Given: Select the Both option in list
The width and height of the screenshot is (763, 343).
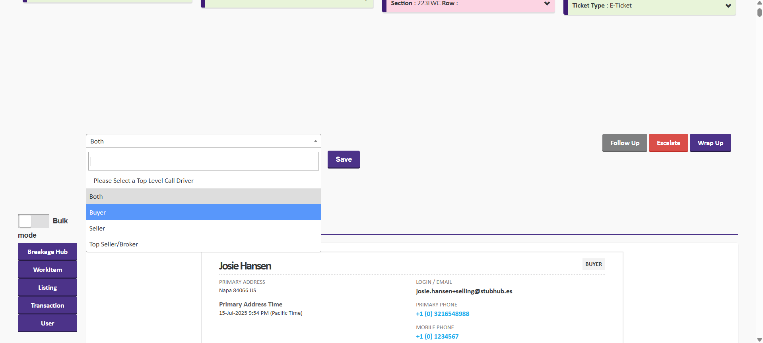Looking at the screenshot, I should click(x=203, y=196).
